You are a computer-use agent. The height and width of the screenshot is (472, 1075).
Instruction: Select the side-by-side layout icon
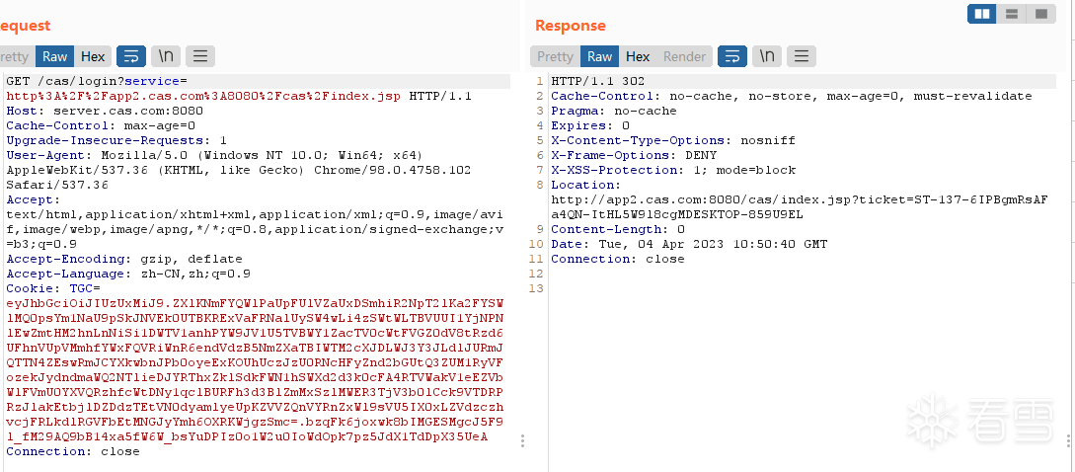click(x=982, y=14)
